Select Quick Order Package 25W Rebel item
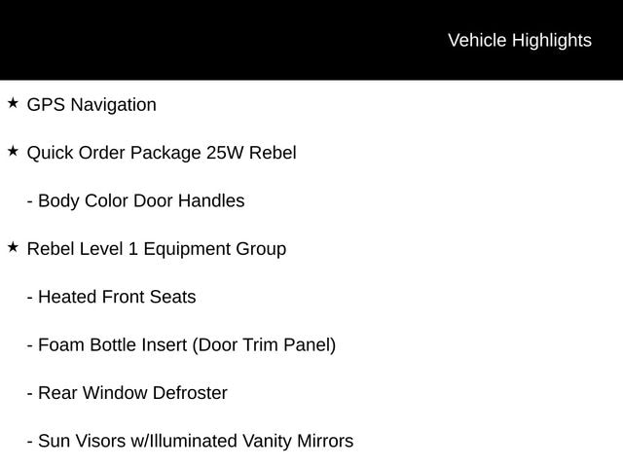623x467 pixels. (162, 154)
